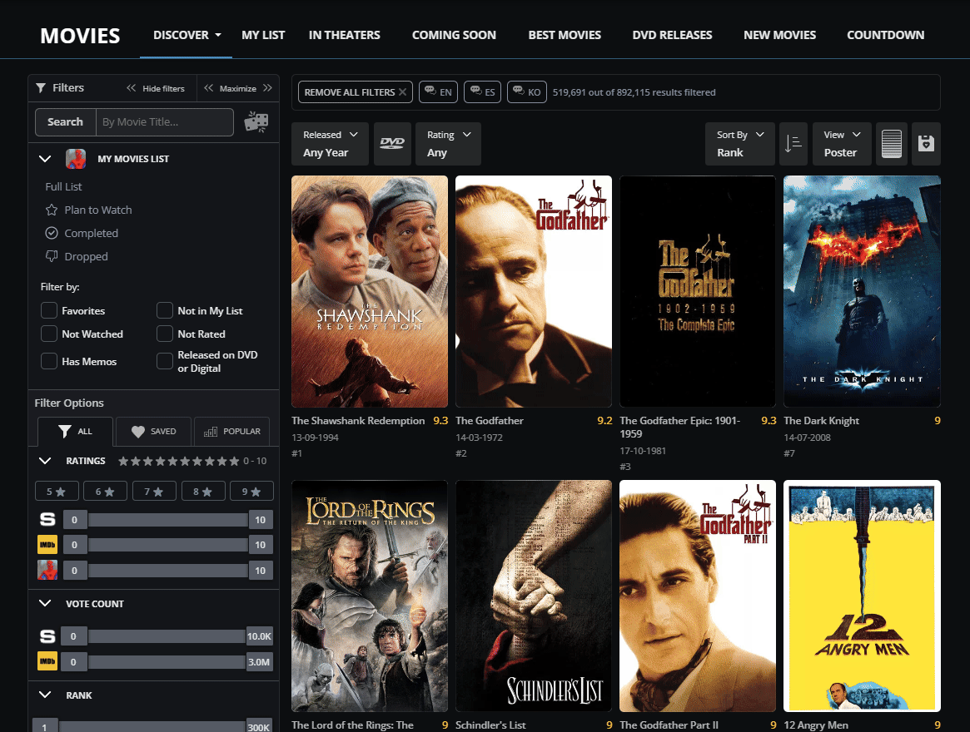Open the View Poster dropdown
This screenshot has width=970, height=732.
[842, 143]
